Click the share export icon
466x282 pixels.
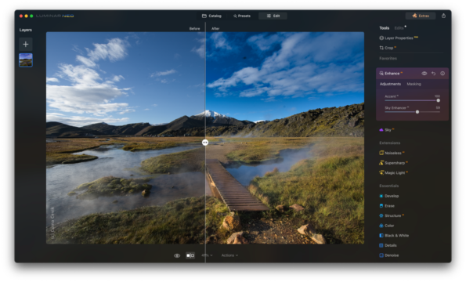pyautogui.click(x=443, y=16)
